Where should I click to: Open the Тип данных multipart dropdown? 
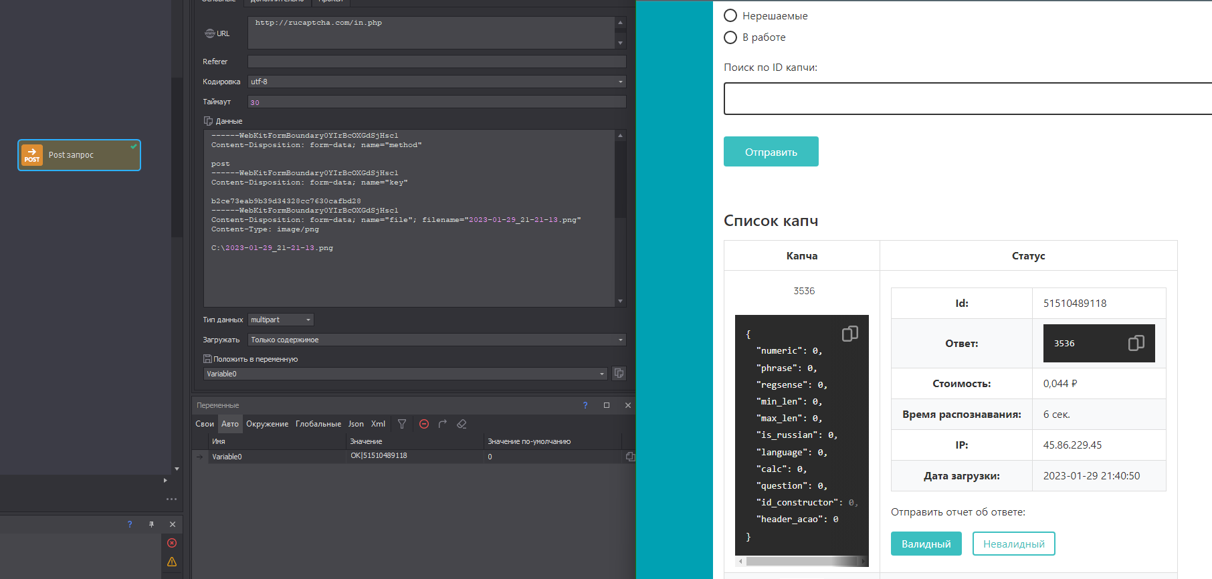click(281, 320)
